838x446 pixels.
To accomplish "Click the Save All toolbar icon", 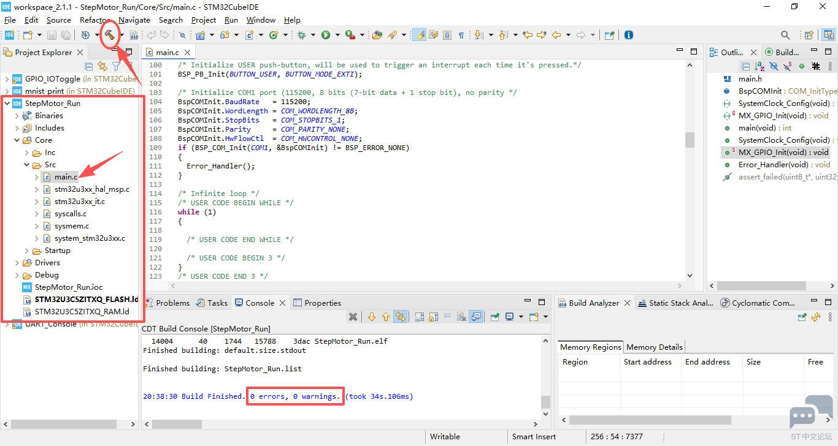I will 66,35.
